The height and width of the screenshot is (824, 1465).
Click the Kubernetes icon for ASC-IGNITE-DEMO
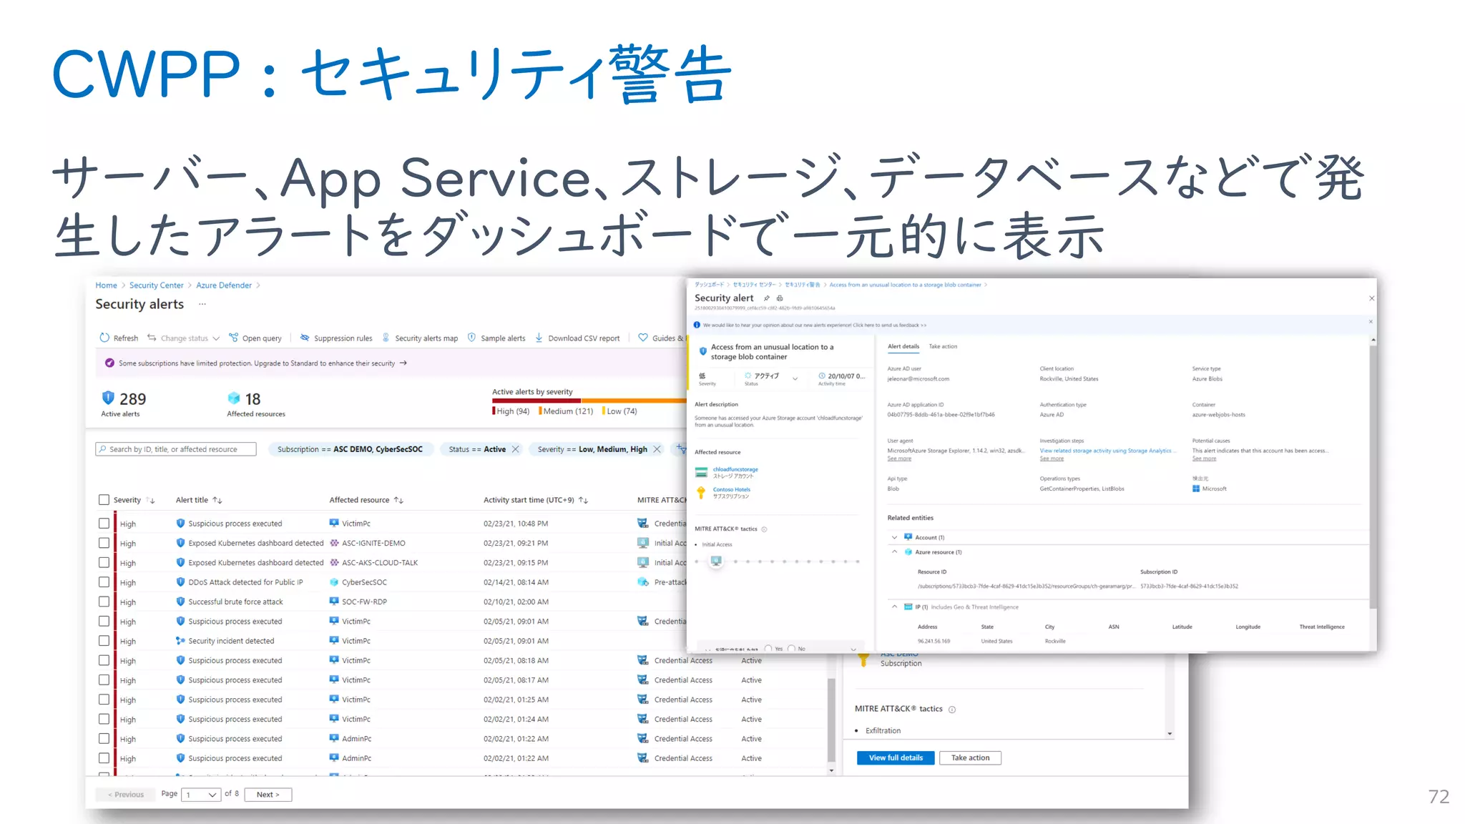tap(334, 543)
